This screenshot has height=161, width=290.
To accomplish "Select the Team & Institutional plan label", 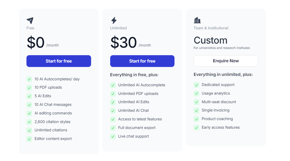I will (211, 28).
